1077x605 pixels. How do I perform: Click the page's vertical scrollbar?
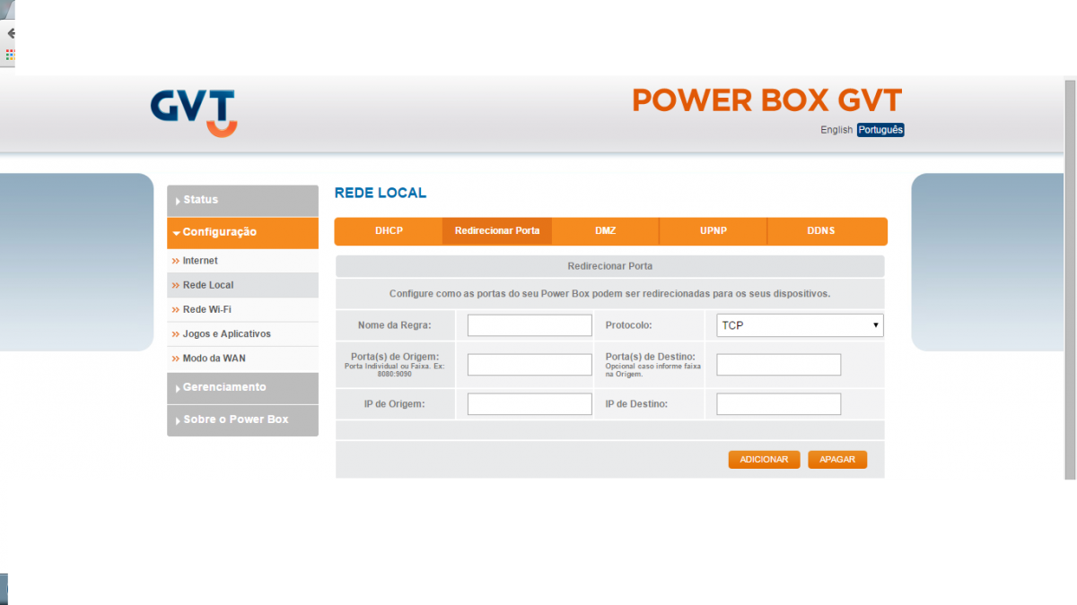(1070, 278)
